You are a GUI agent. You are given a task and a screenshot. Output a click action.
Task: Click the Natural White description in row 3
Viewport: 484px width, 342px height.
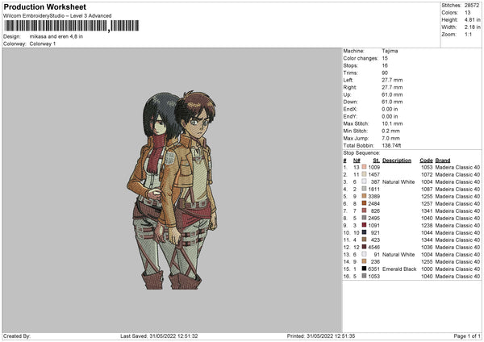click(398, 182)
